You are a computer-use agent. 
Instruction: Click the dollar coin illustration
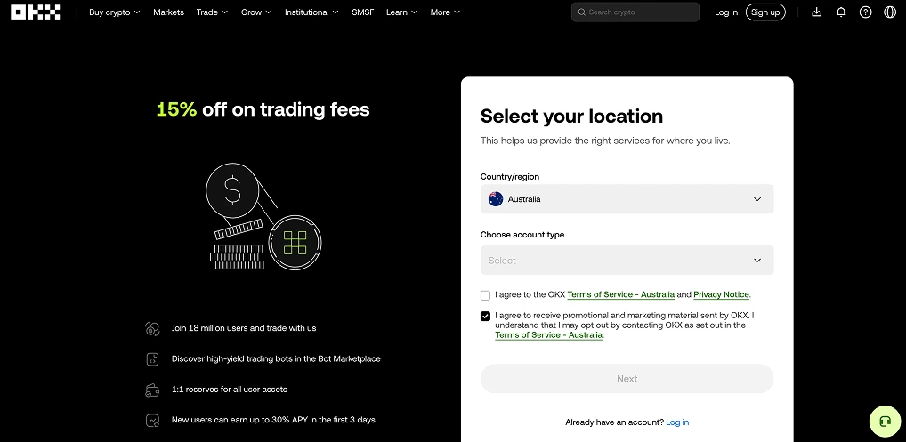point(232,190)
